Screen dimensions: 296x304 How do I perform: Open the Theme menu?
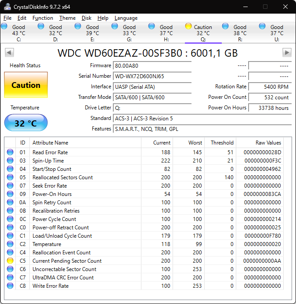pyautogui.click(x=67, y=18)
